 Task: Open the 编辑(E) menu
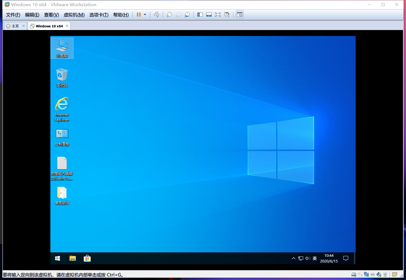[32, 15]
